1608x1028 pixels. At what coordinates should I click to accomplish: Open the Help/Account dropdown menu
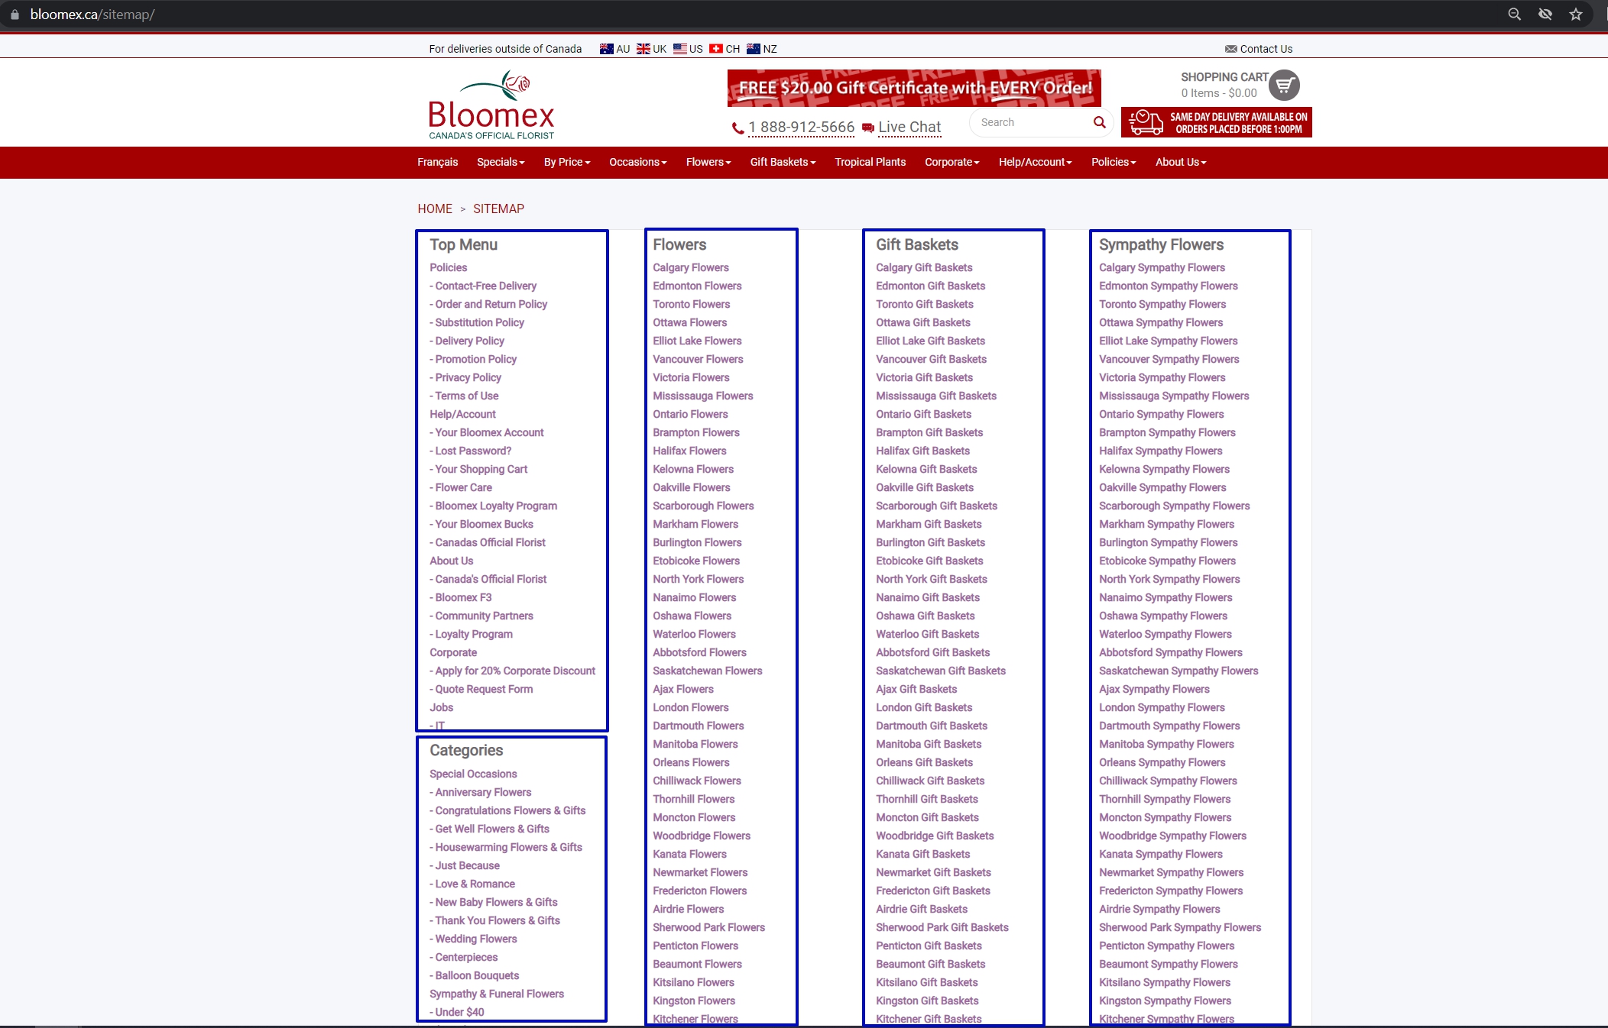[1036, 162]
